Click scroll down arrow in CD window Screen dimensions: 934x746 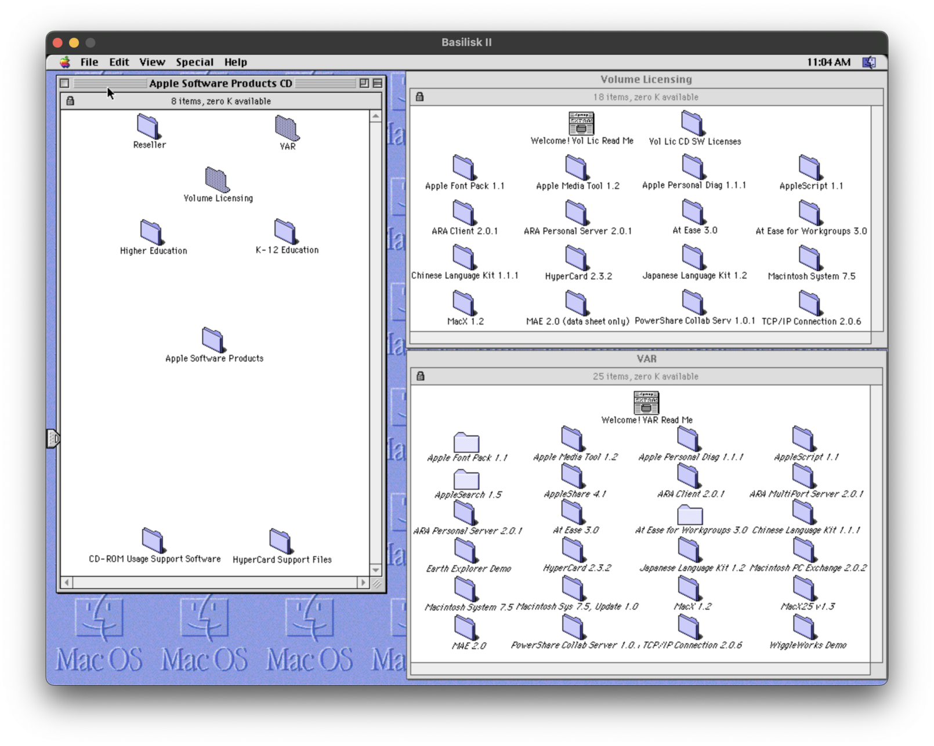click(375, 570)
